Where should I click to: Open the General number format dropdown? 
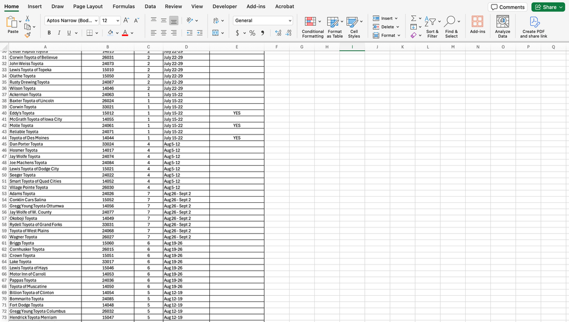point(263,21)
